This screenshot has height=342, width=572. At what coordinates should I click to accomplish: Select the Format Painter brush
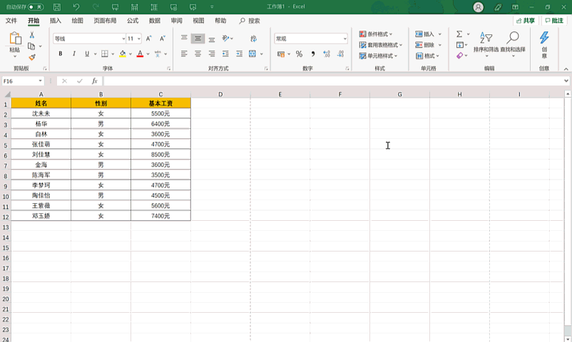pos(31,57)
